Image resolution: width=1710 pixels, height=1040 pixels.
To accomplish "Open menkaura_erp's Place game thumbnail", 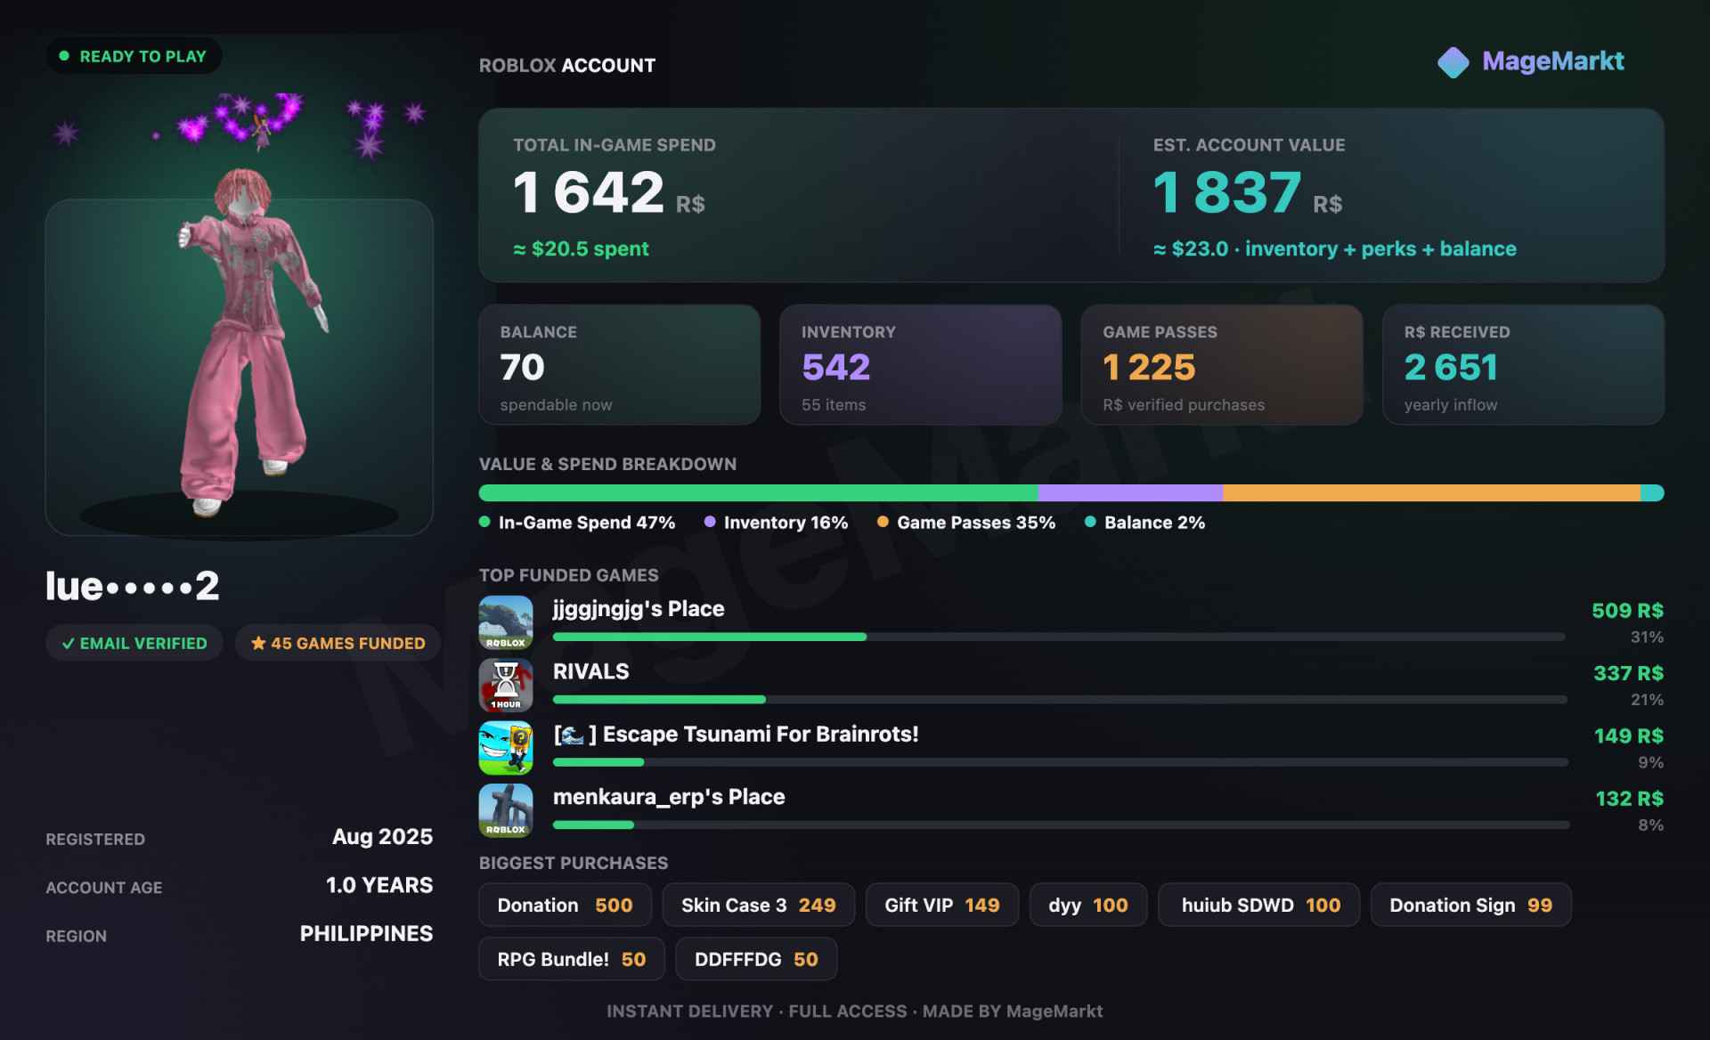I will 506,810.
